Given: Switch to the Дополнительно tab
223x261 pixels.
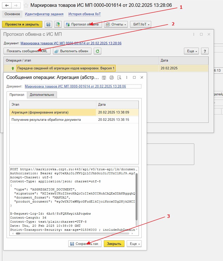Looking at the screenshot, I should click(x=42, y=95).
